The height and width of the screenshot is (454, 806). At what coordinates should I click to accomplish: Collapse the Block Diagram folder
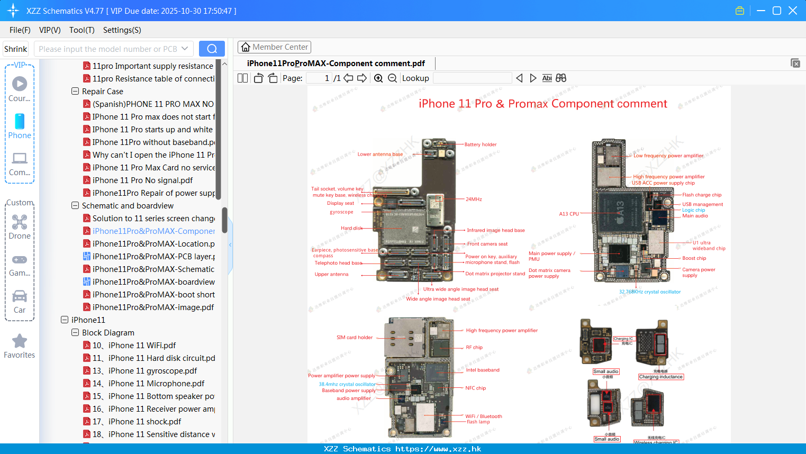[x=75, y=332]
